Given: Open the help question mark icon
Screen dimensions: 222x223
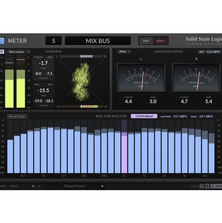Looking at the screenshot, I should (x=202, y=186).
